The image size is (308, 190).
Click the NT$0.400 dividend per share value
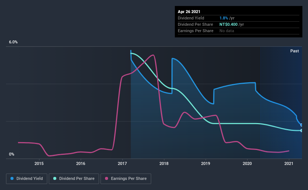click(228, 24)
